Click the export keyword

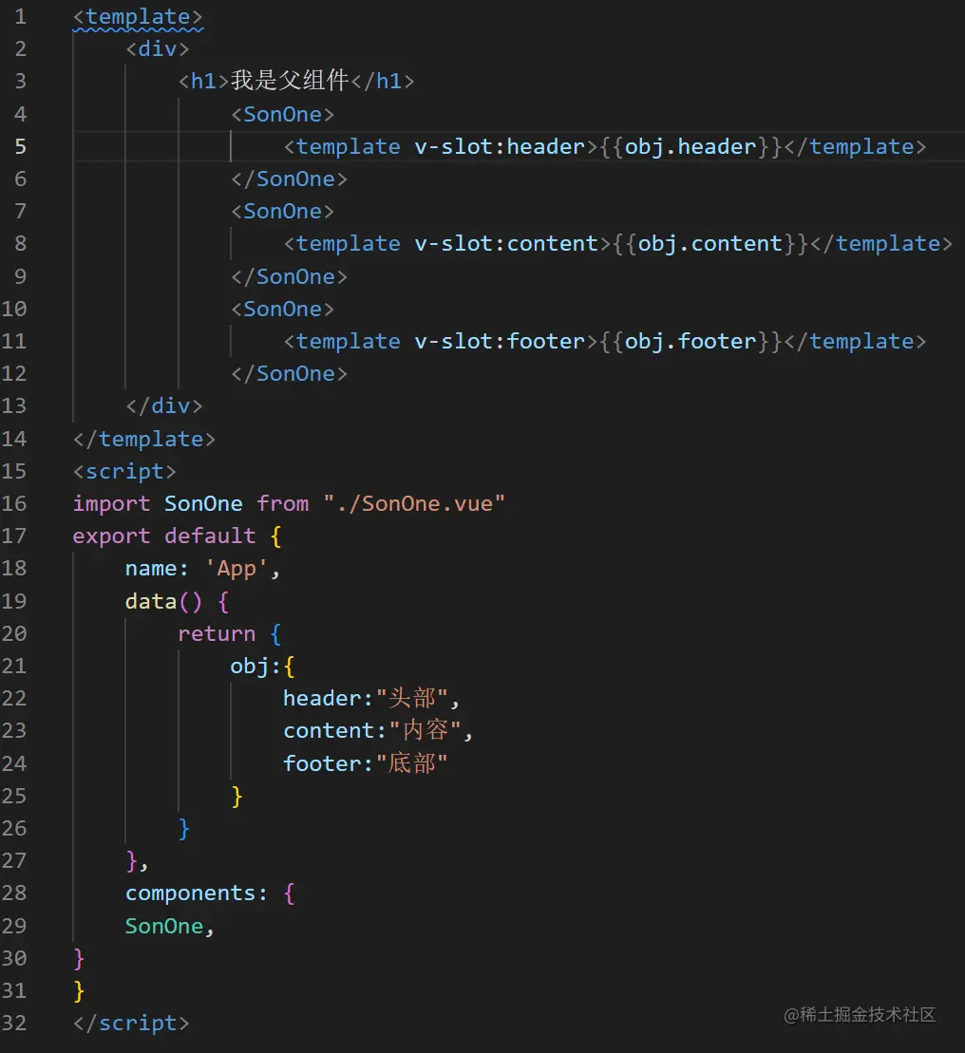point(111,536)
